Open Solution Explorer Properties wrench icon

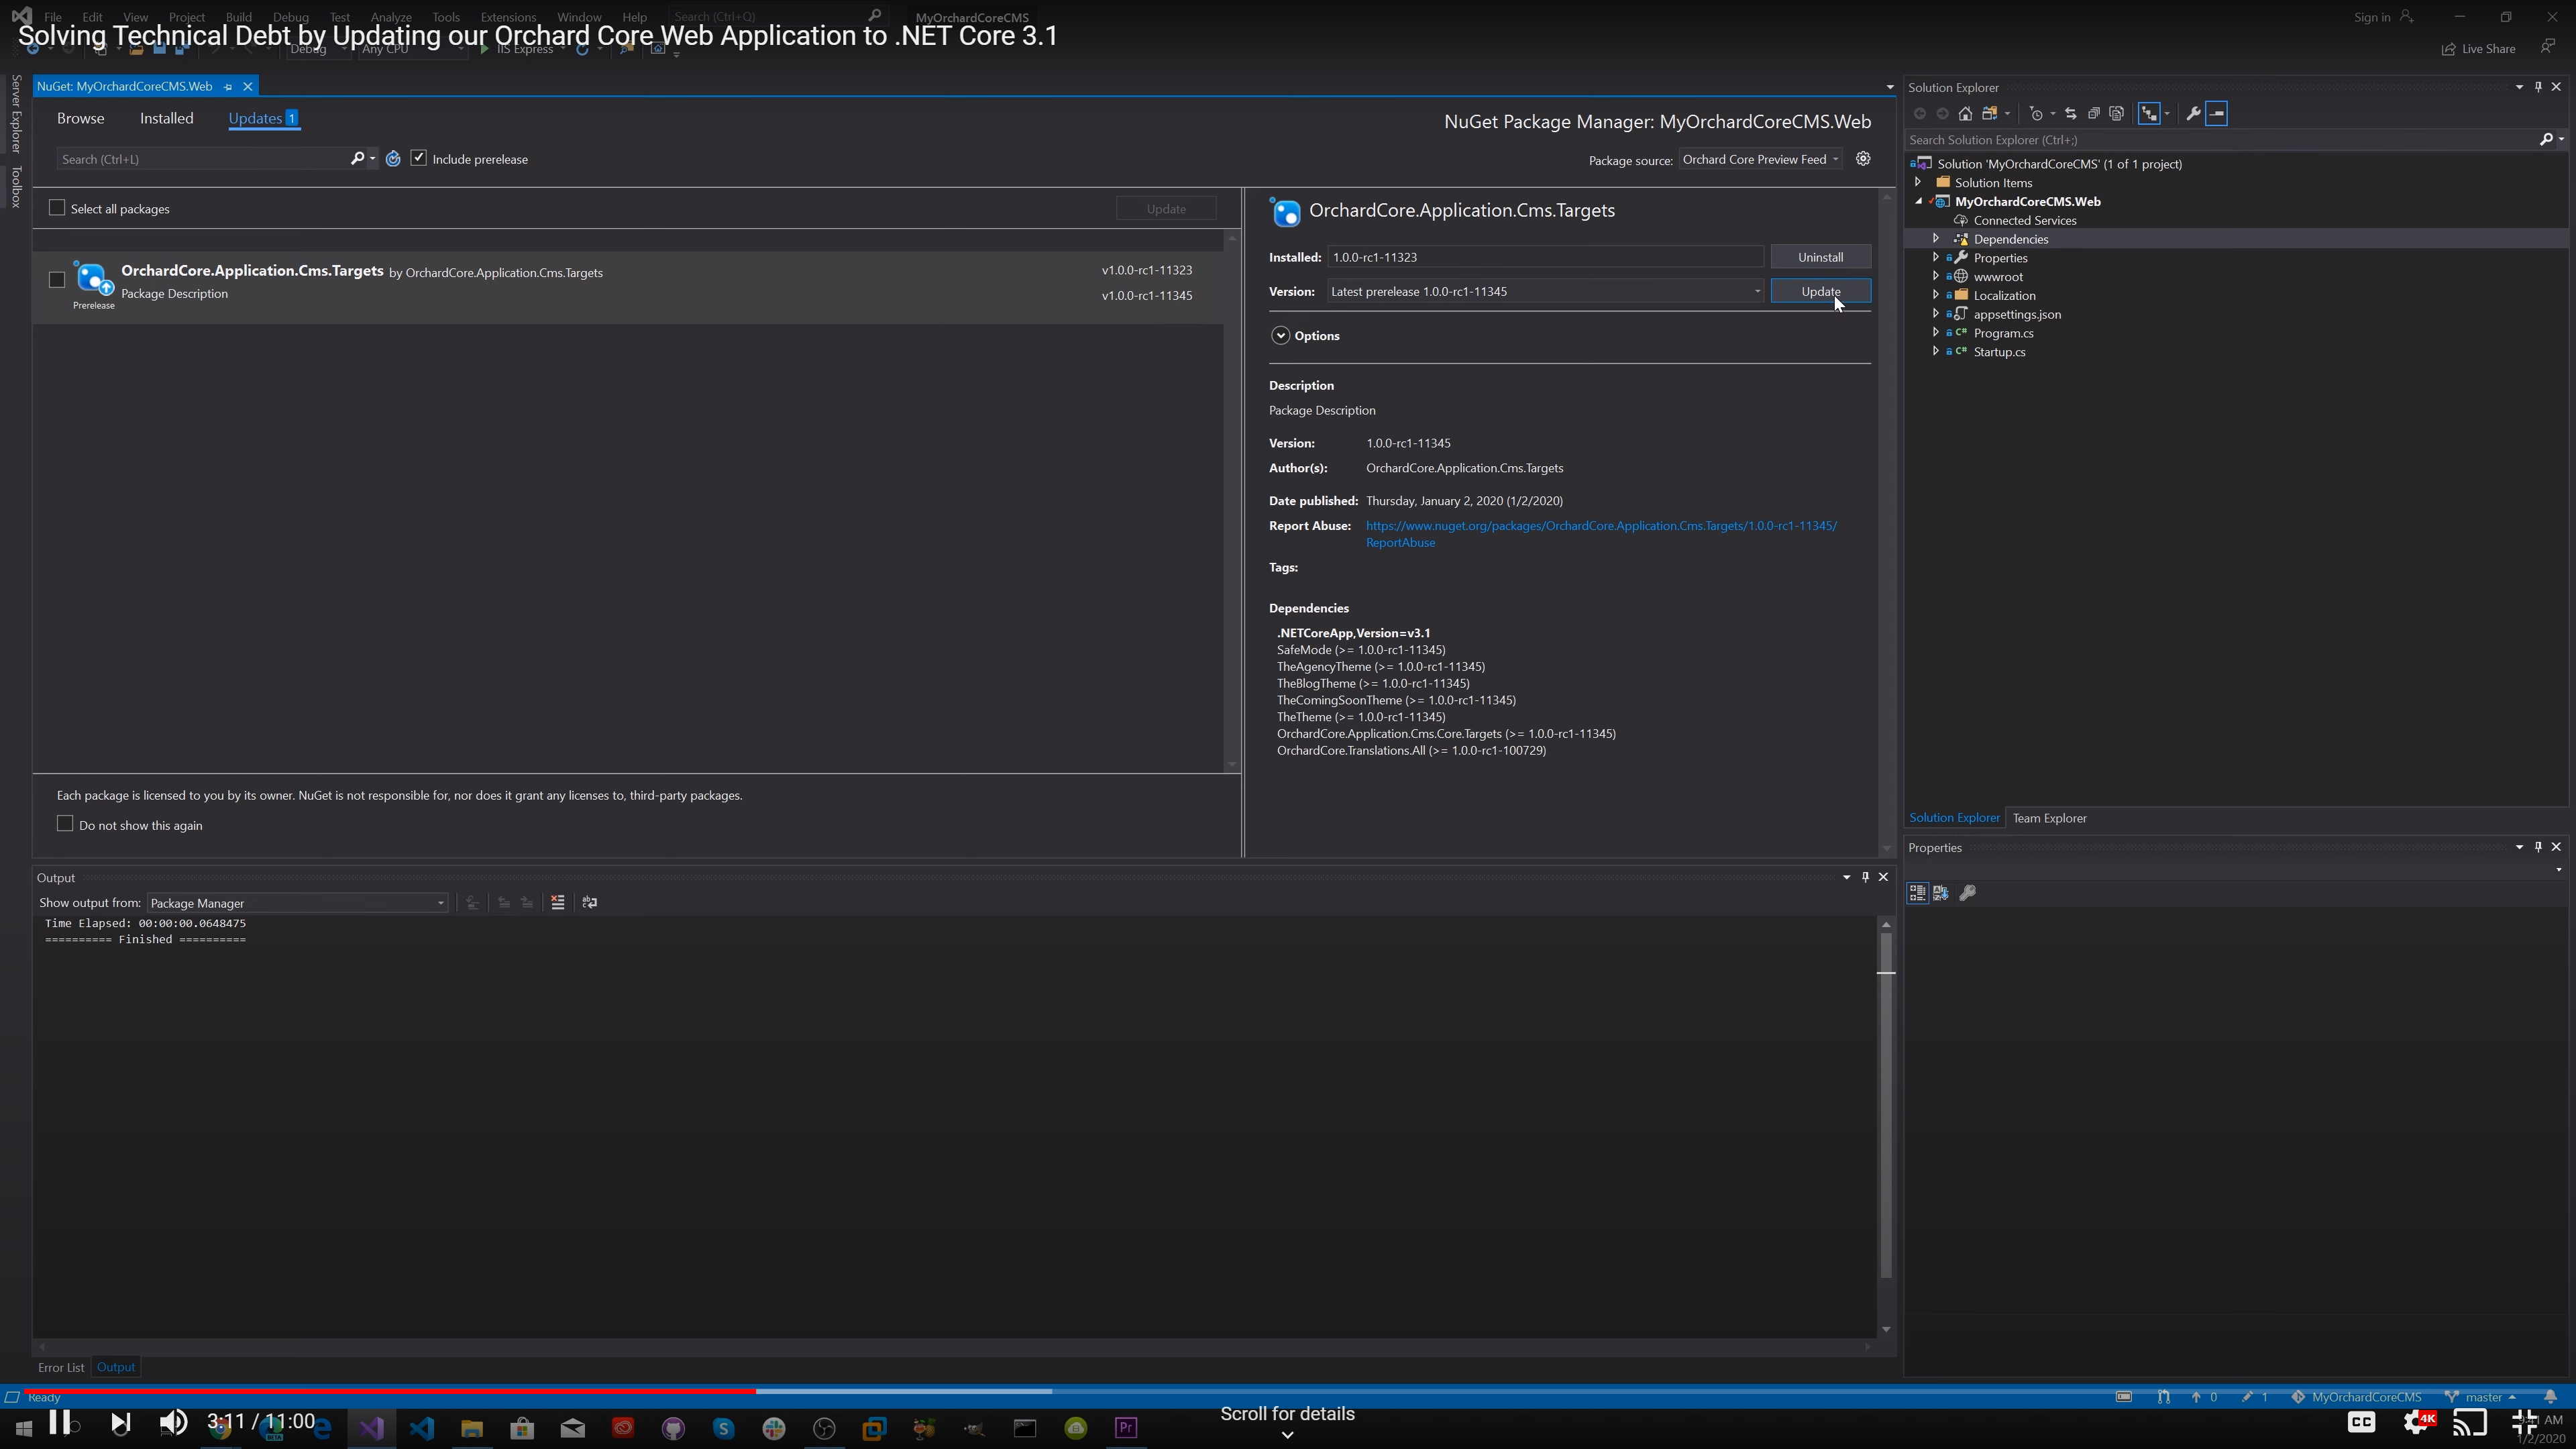click(x=2193, y=114)
